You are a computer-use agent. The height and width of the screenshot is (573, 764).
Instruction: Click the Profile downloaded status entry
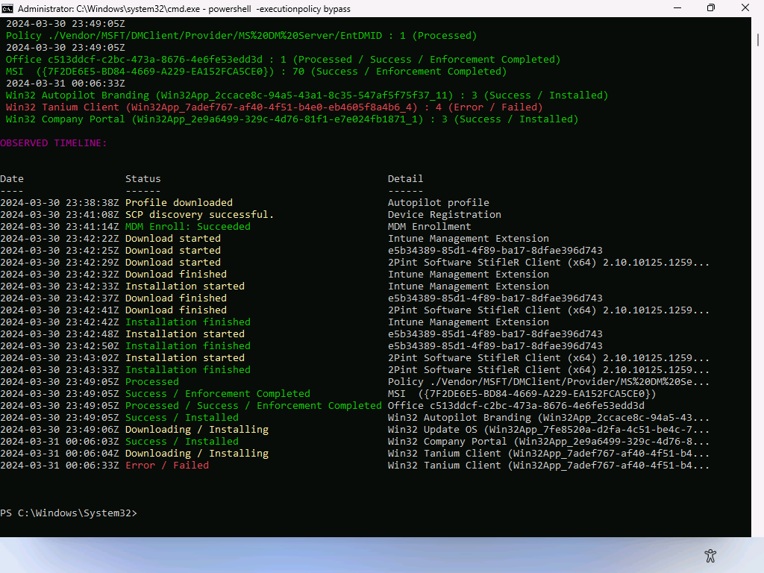[x=179, y=203]
